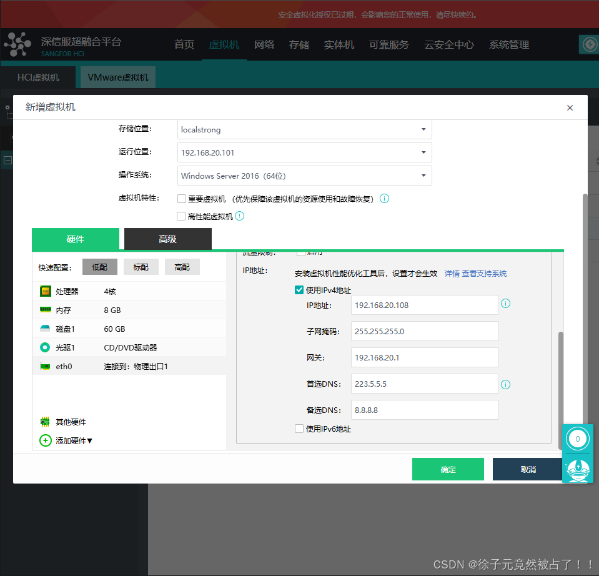Select the eth0 连接到 物理出口1 row
The height and width of the screenshot is (576, 599).
[129, 366]
